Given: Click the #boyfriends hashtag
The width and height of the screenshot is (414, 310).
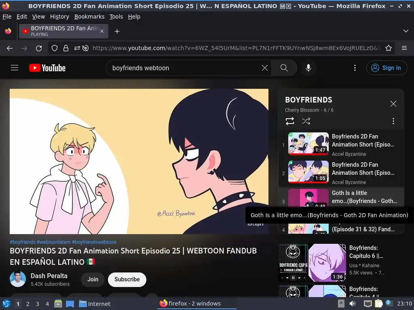Looking at the screenshot, I should point(23,242).
